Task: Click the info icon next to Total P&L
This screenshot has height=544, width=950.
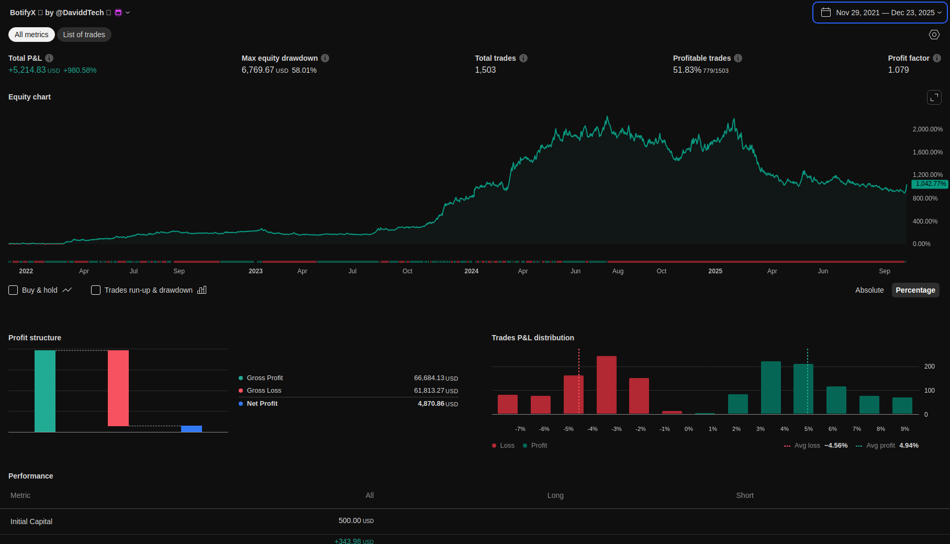Action: (49, 58)
